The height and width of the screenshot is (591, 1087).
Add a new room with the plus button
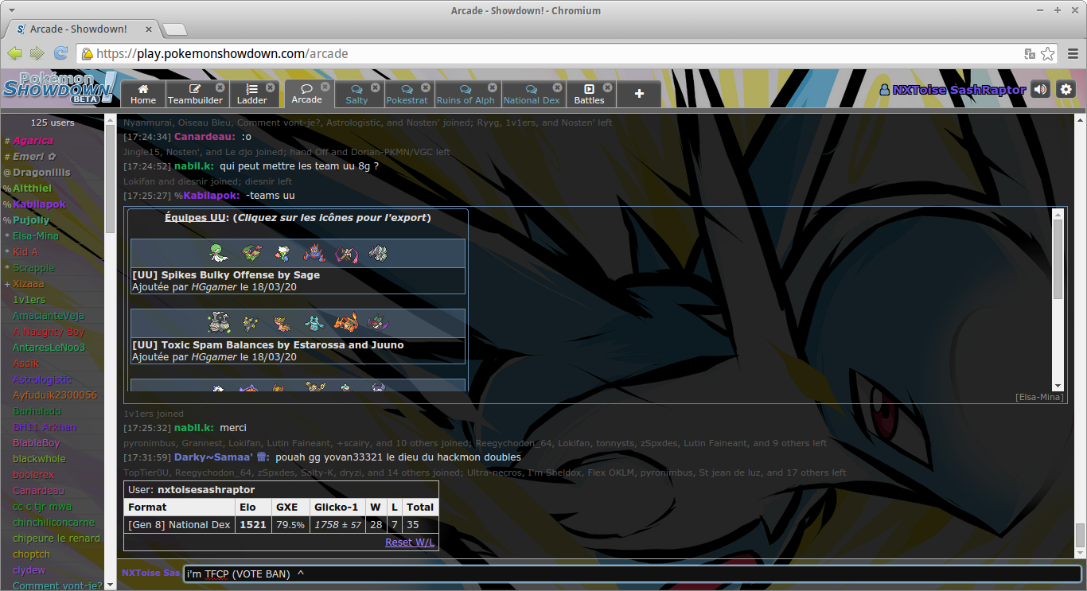[x=639, y=94]
